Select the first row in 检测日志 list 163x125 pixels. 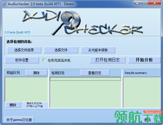click(x=85, y=79)
